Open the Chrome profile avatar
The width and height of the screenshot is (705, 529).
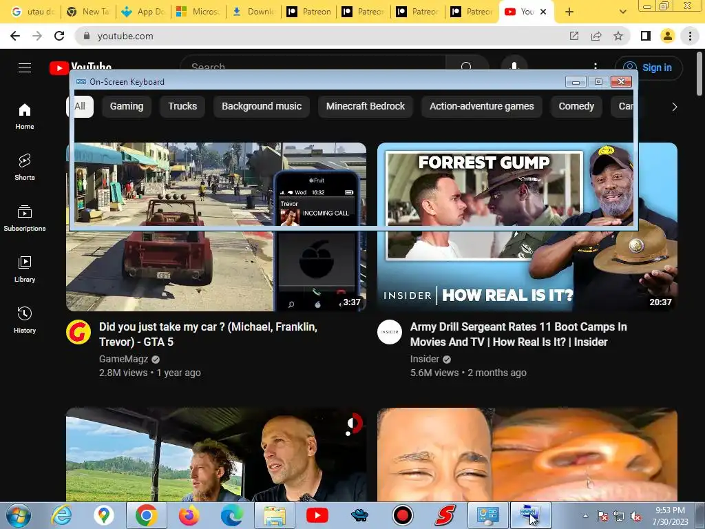coord(668,36)
